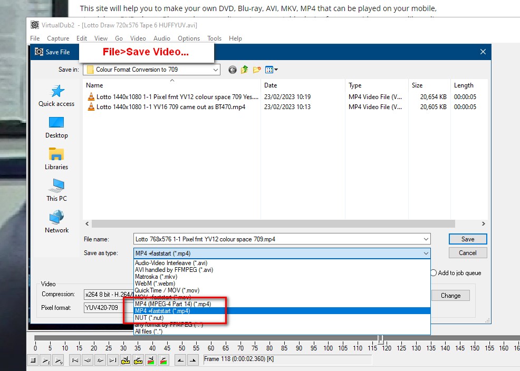Click the file list horizontal scrollbar
Viewport: 520px width, 371px height.
(x=273, y=224)
